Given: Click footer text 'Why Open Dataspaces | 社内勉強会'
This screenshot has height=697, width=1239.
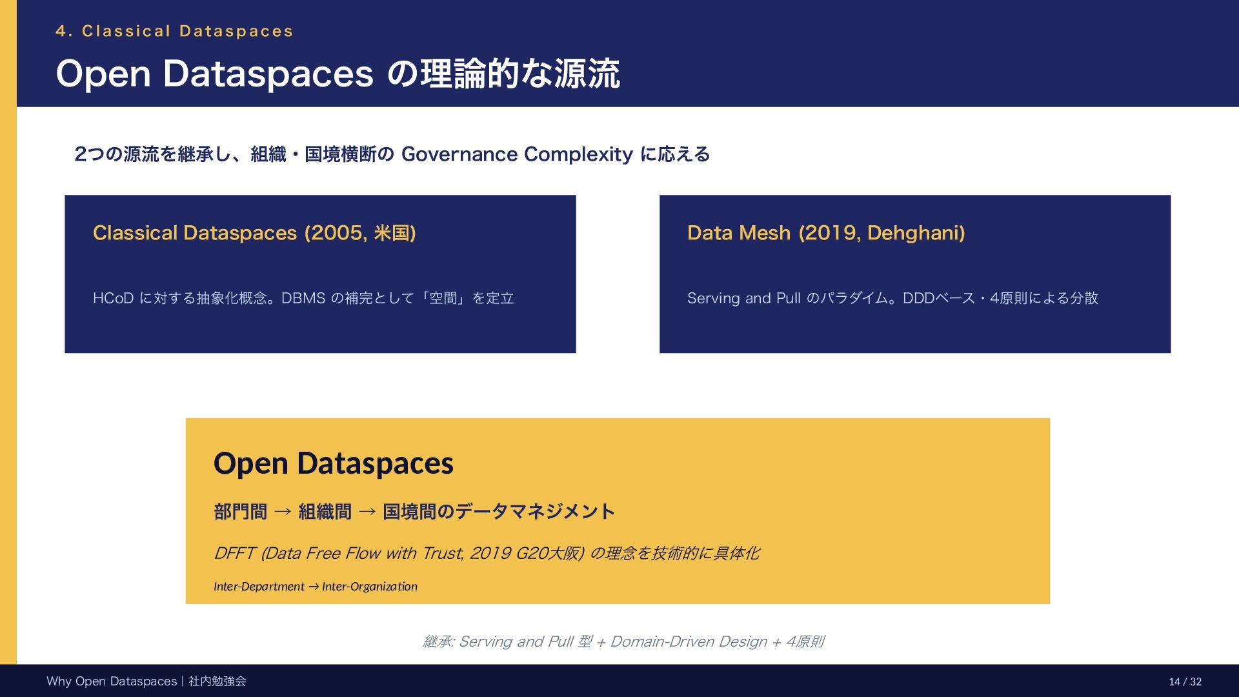Looking at the screenshot, I should pyautogui.click(x=146, y=682).
